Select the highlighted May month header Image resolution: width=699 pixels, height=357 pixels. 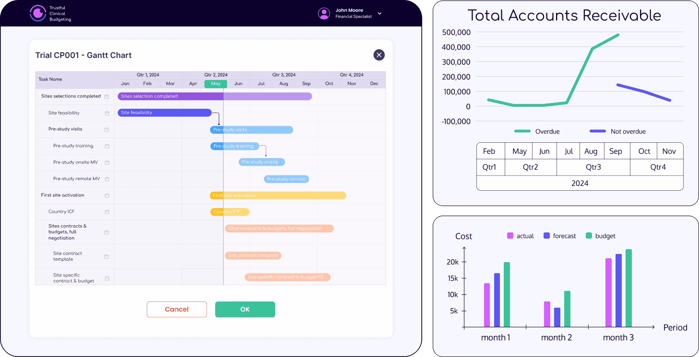[x=215, y=83]
